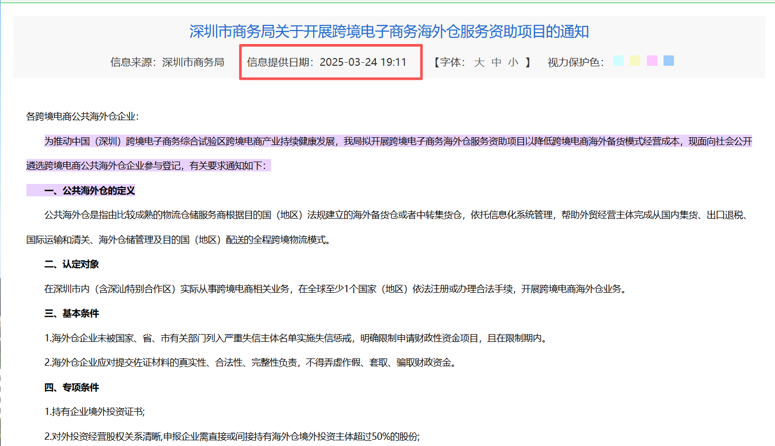This screenshot has width=775, height=446.
Task: Select the light cyan eye-protection color
Action: pyautogui.click(x=618, y=61)
